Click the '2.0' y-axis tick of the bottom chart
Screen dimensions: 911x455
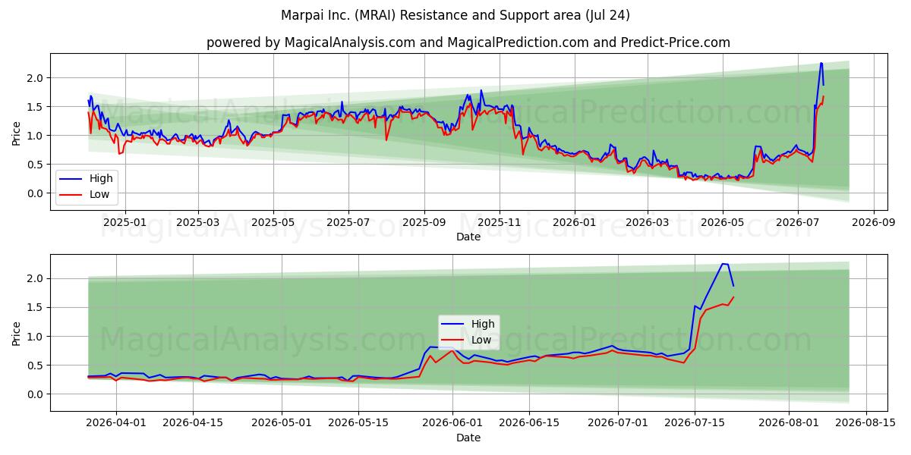coord(36,279)
